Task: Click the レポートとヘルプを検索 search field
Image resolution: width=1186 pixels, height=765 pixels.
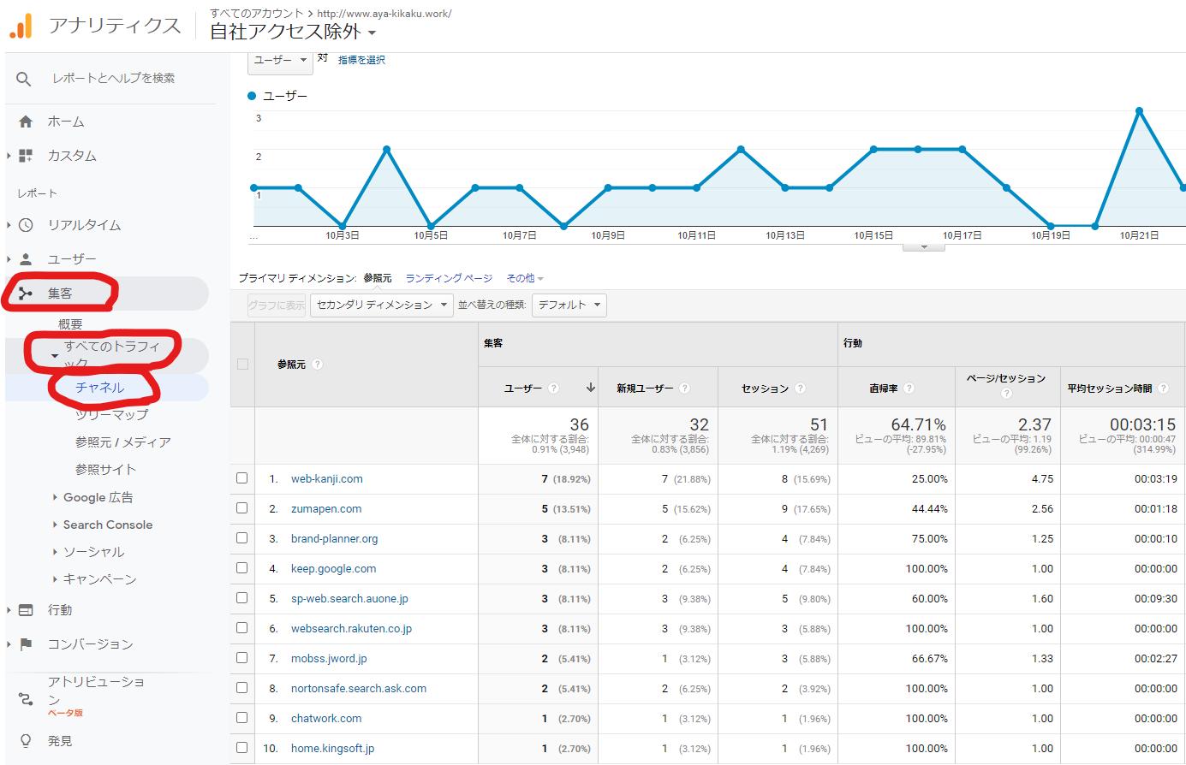Action: 114,78
